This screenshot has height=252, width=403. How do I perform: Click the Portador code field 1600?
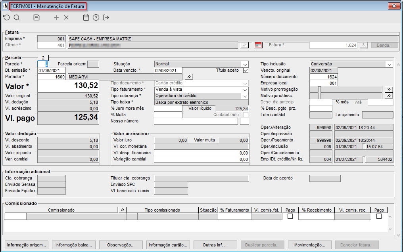pyautogui.click(x=52, y=77)
